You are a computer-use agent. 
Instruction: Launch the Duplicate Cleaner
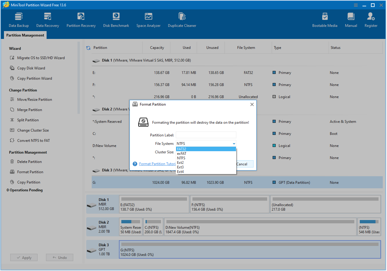pyautogui.click(x=182, y=19)
